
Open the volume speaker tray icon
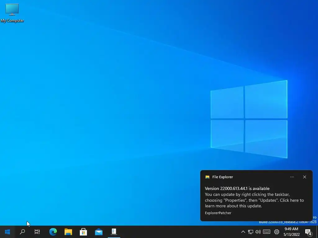[258, 232]
